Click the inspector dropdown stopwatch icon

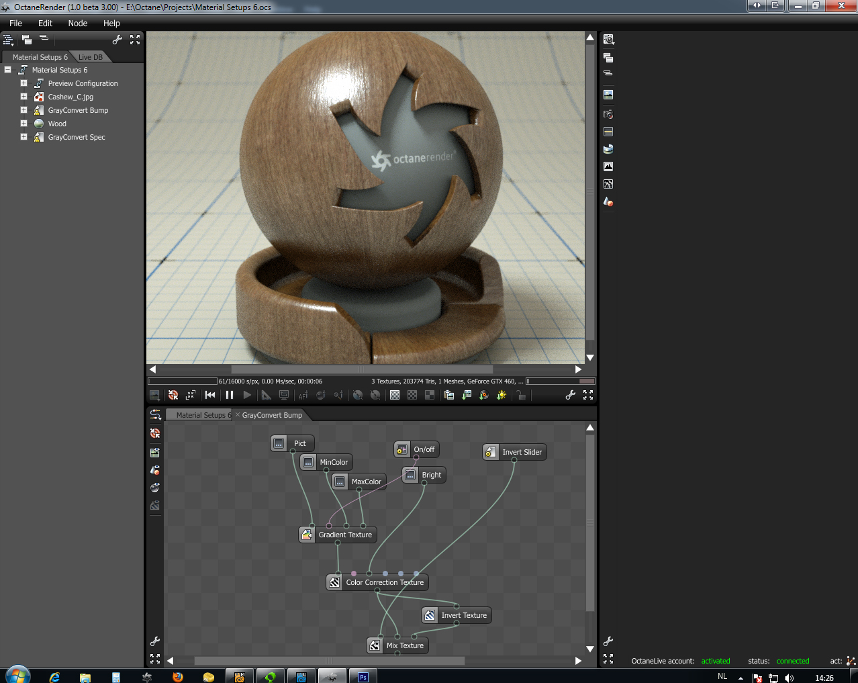click(x=608, y=40)
